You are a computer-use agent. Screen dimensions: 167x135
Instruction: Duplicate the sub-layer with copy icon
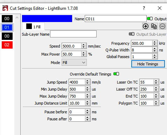[154, 26]
